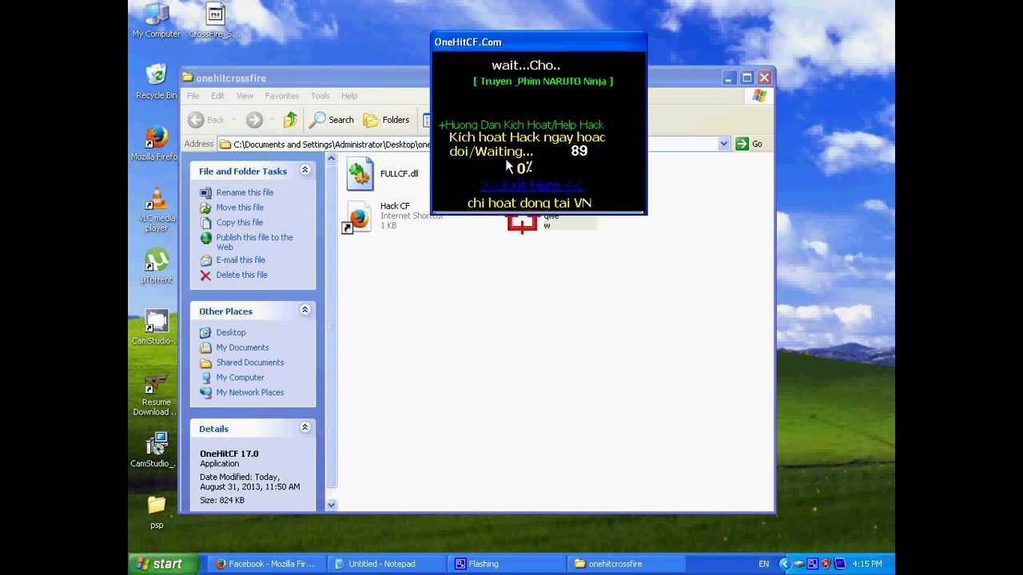Click the 4:15 PM taskbar clock
Screen dimensions: 1023x575
pyautogui.click(x=867, y=564)
